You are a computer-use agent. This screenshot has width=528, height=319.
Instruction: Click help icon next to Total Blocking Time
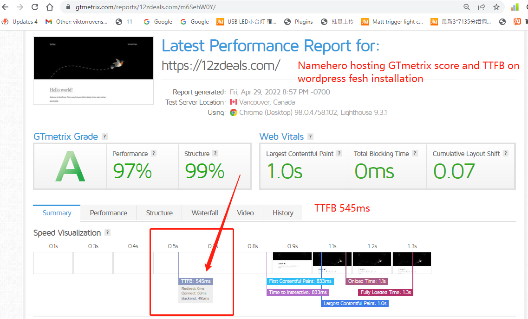[415, 154]
